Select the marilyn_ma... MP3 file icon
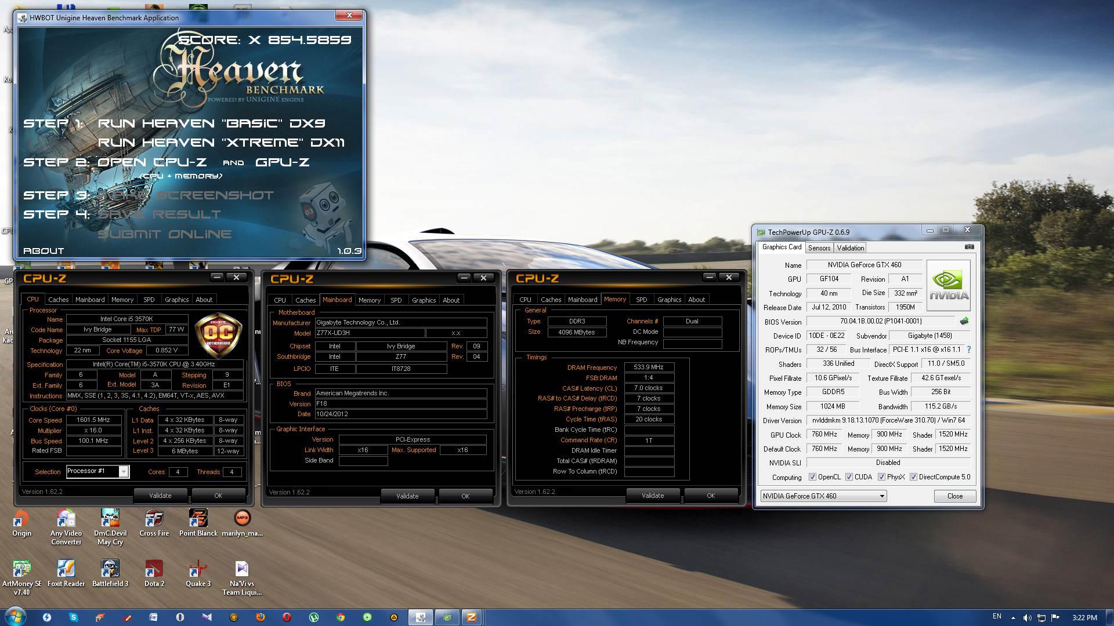Image resolution: width=1114 pixels, height=626 pixels. click(242, 523)
